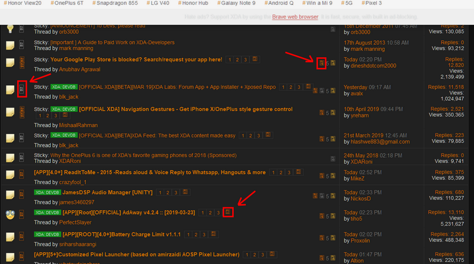Viewport: 474px width, 264px height.
Task: Click the note icon of Battery Charge Limit thread
Action: (x=10, y=237)
